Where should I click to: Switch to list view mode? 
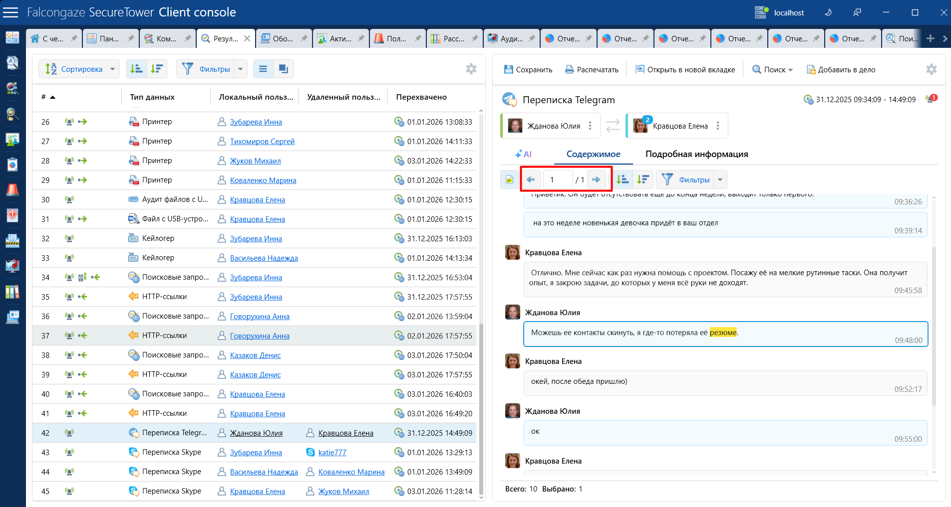tap(263, 69)
